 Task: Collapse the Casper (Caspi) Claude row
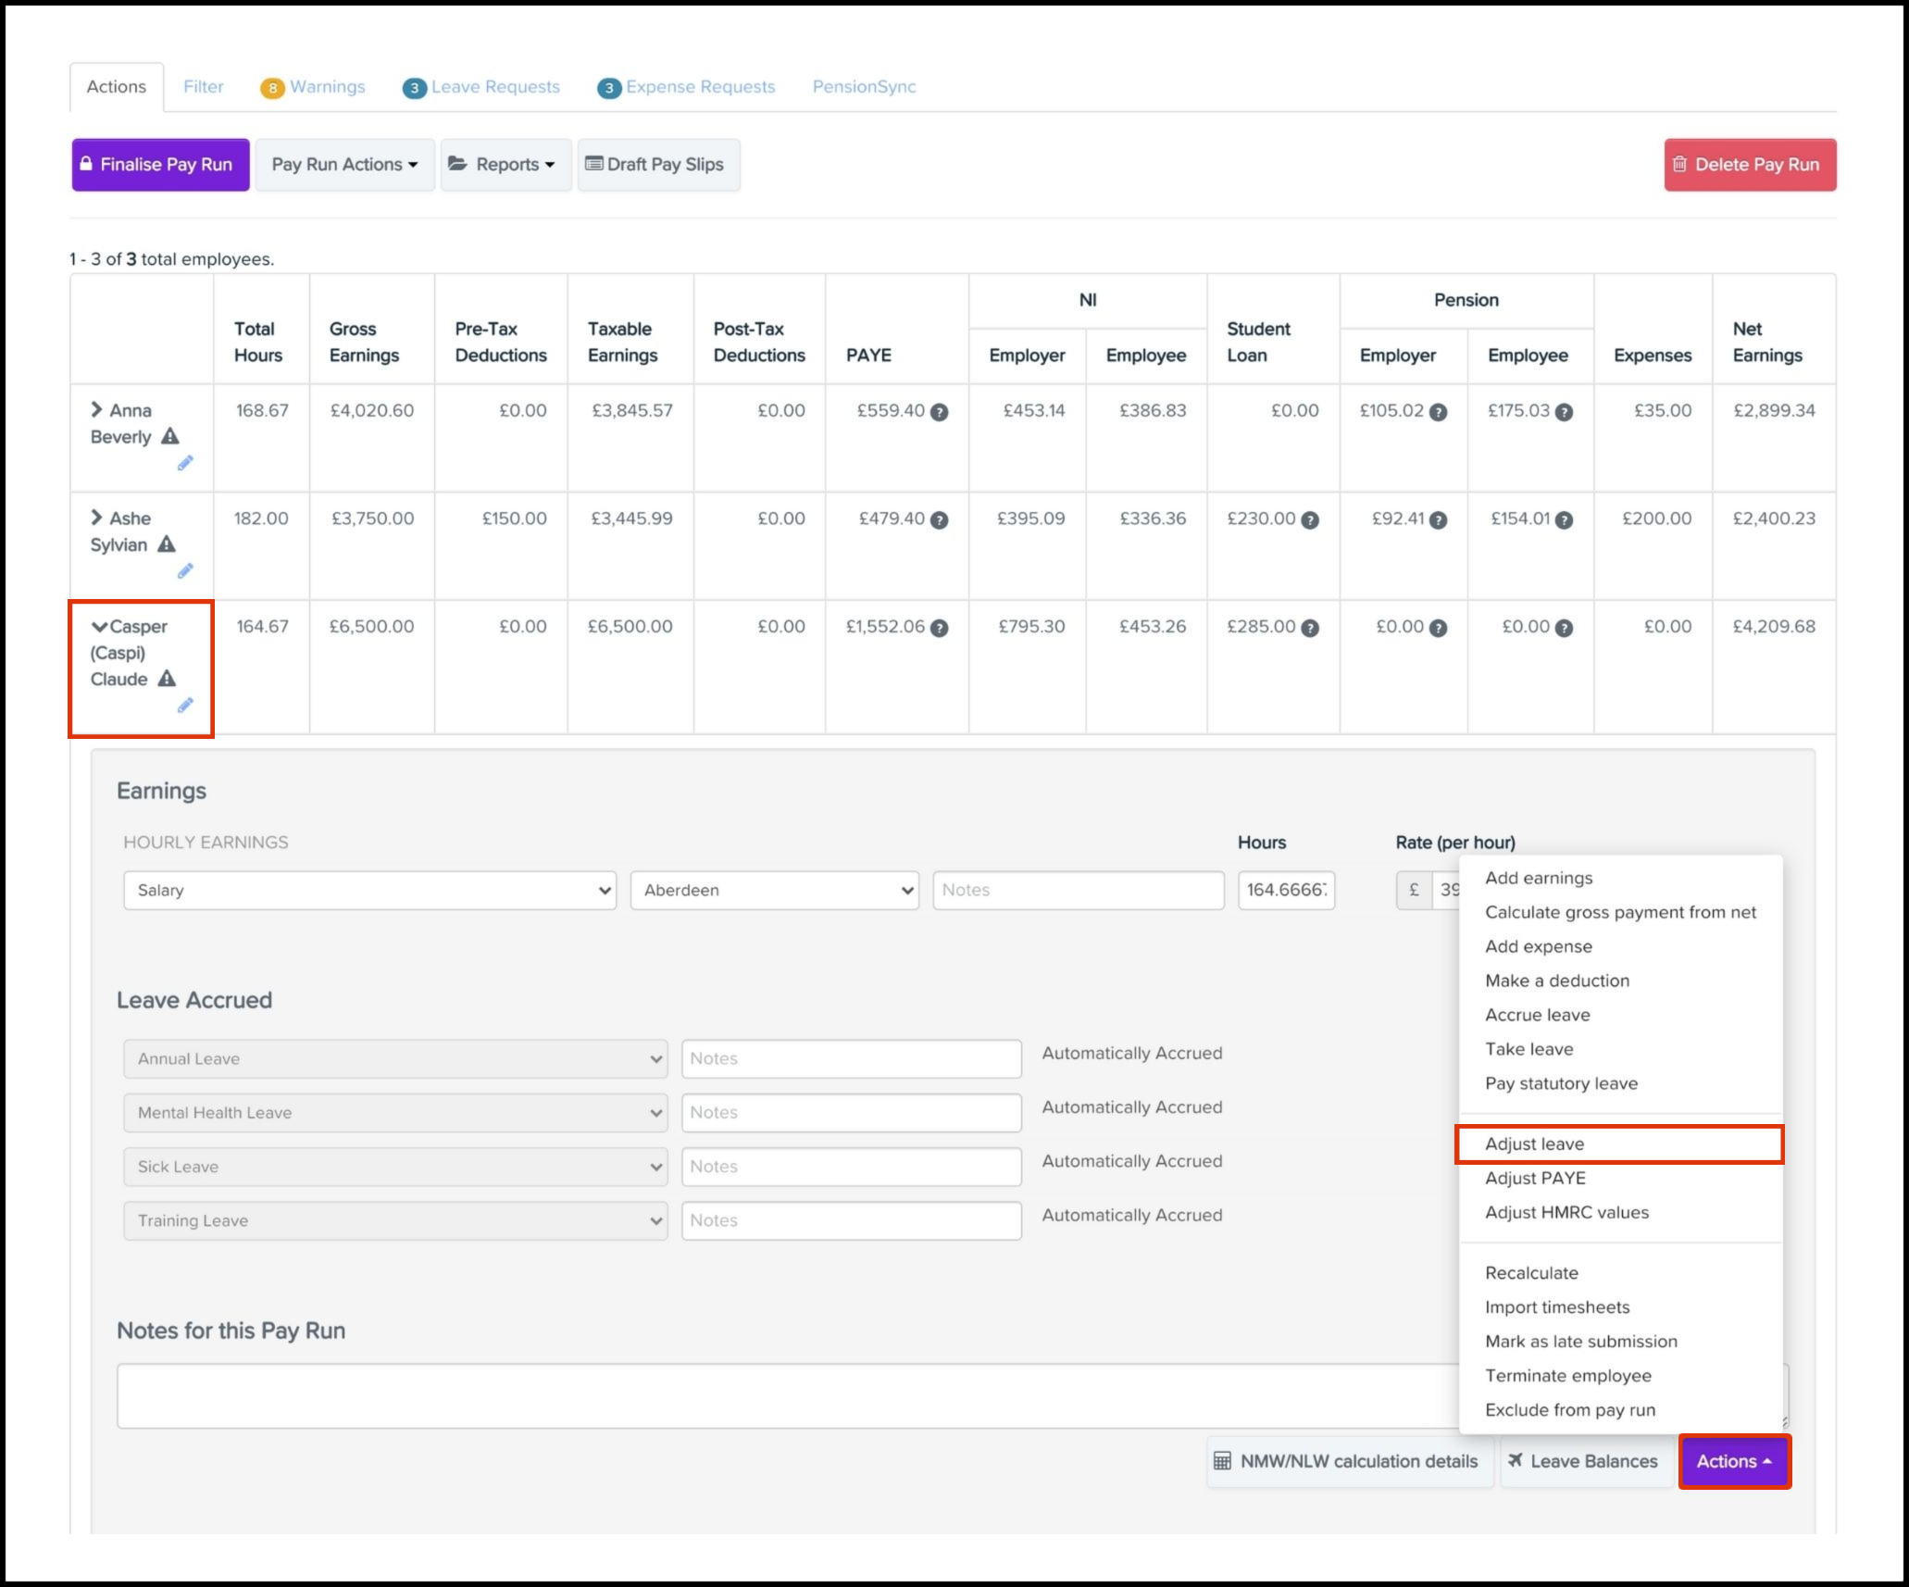99,627
